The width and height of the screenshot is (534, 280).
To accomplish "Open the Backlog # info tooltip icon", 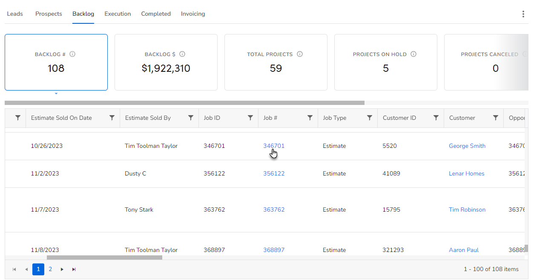I will (72, 54).
